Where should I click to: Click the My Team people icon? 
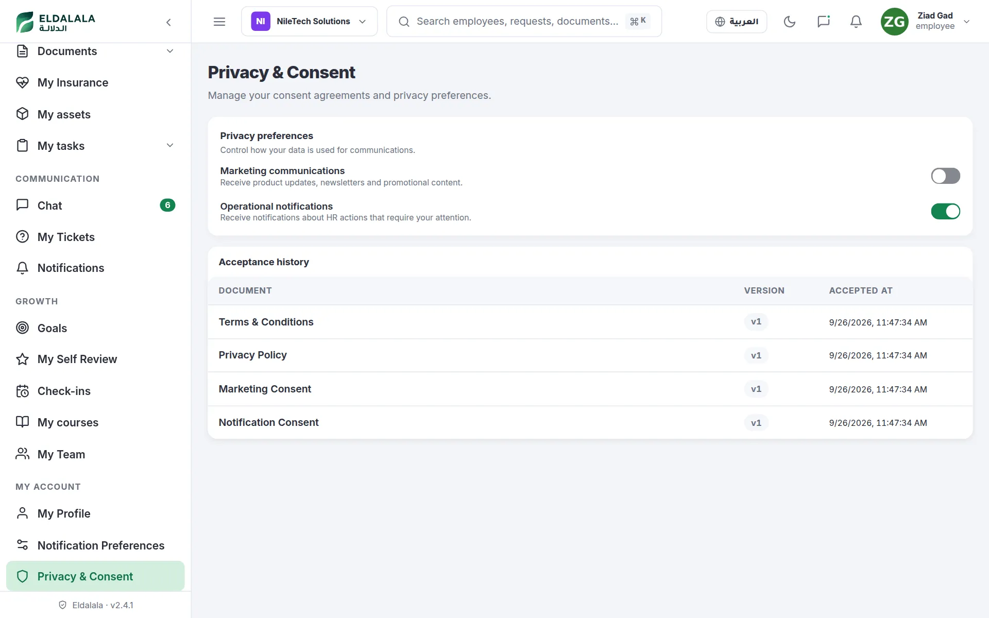(22, 454)
